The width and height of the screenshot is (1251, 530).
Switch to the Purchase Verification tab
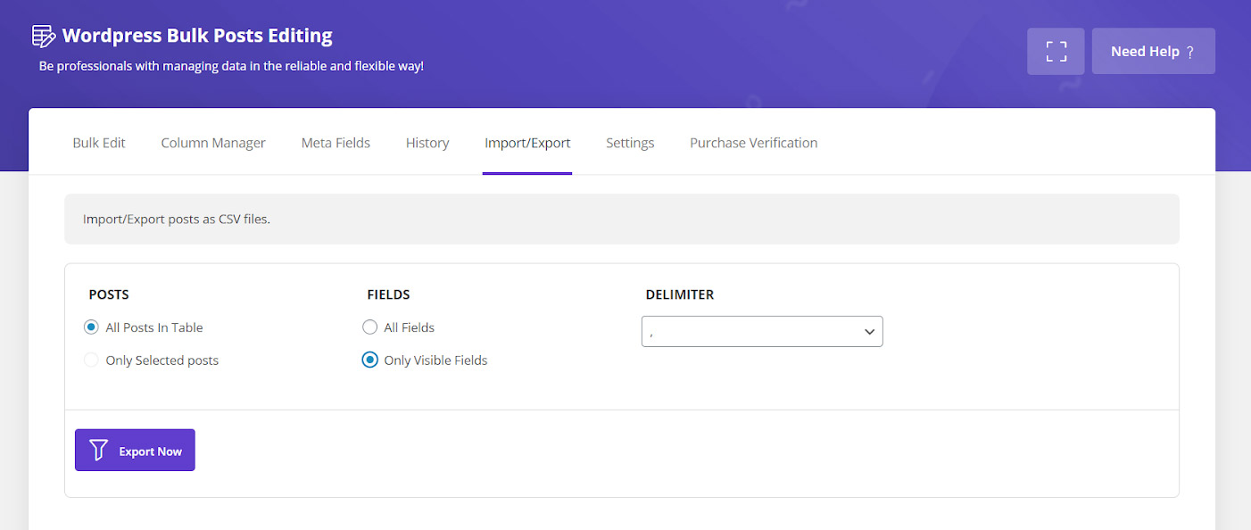coord(754,143)
